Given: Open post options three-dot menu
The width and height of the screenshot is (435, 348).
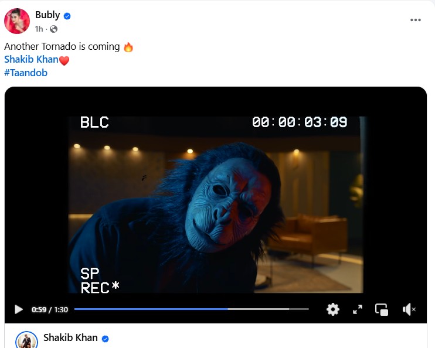Looking at the screenshot, I should (416, 20).
